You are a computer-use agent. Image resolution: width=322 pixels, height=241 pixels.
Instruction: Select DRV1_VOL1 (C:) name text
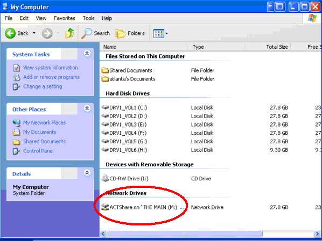(128, 107)
